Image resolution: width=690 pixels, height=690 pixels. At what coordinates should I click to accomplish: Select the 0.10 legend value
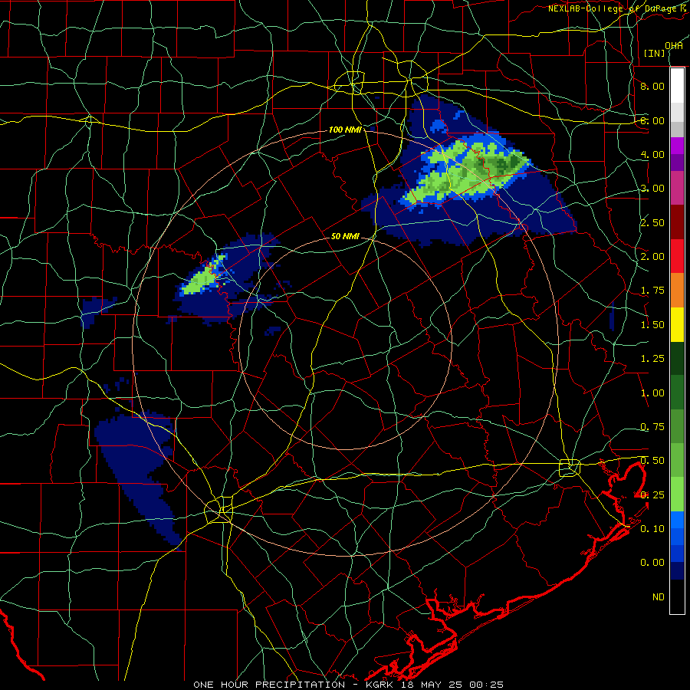tap(652, 529)
